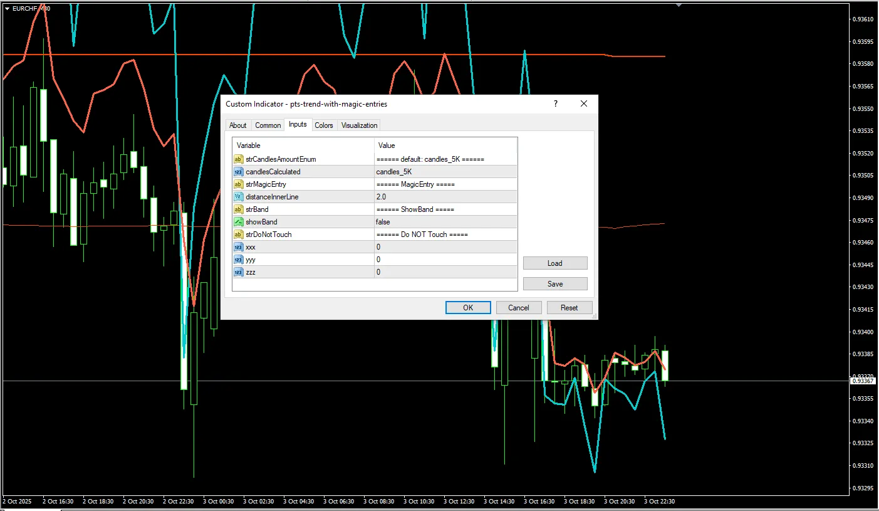Click the yyy row's integer icon
The width and height of the screenshot is (879, 511).
(x=238, y=260)
